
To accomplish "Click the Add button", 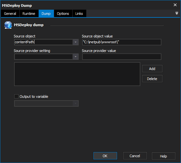I will 152,69.
